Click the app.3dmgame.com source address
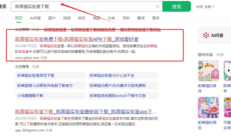The image size is (231, 137). click(x=30, y=130)
